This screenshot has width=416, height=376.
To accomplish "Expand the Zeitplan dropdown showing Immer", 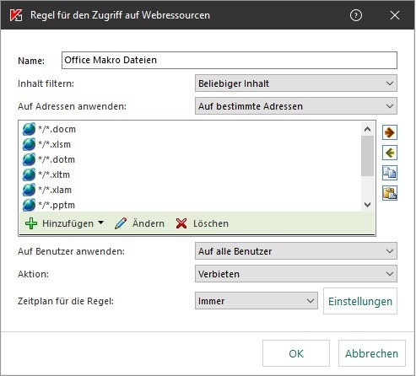I will coord(257,301).
